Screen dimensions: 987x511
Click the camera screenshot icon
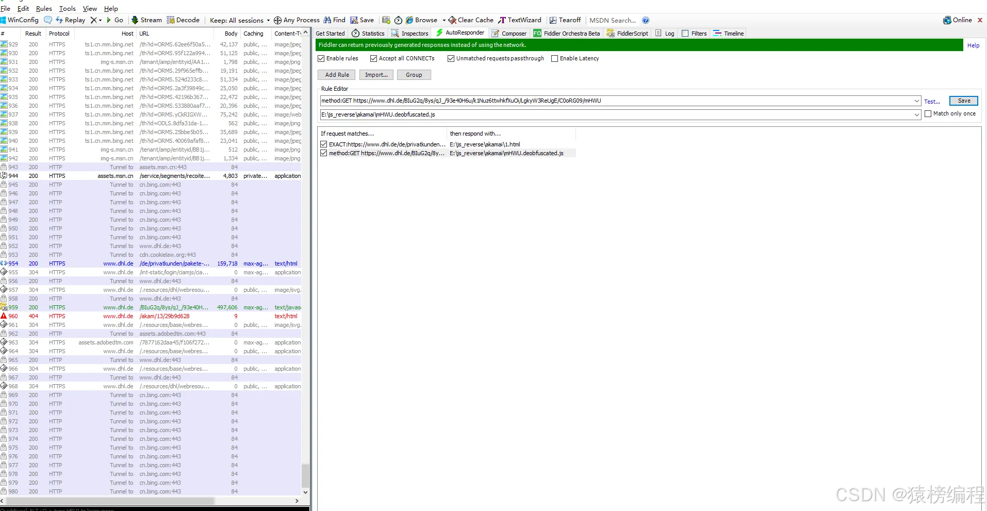[386, 20]
